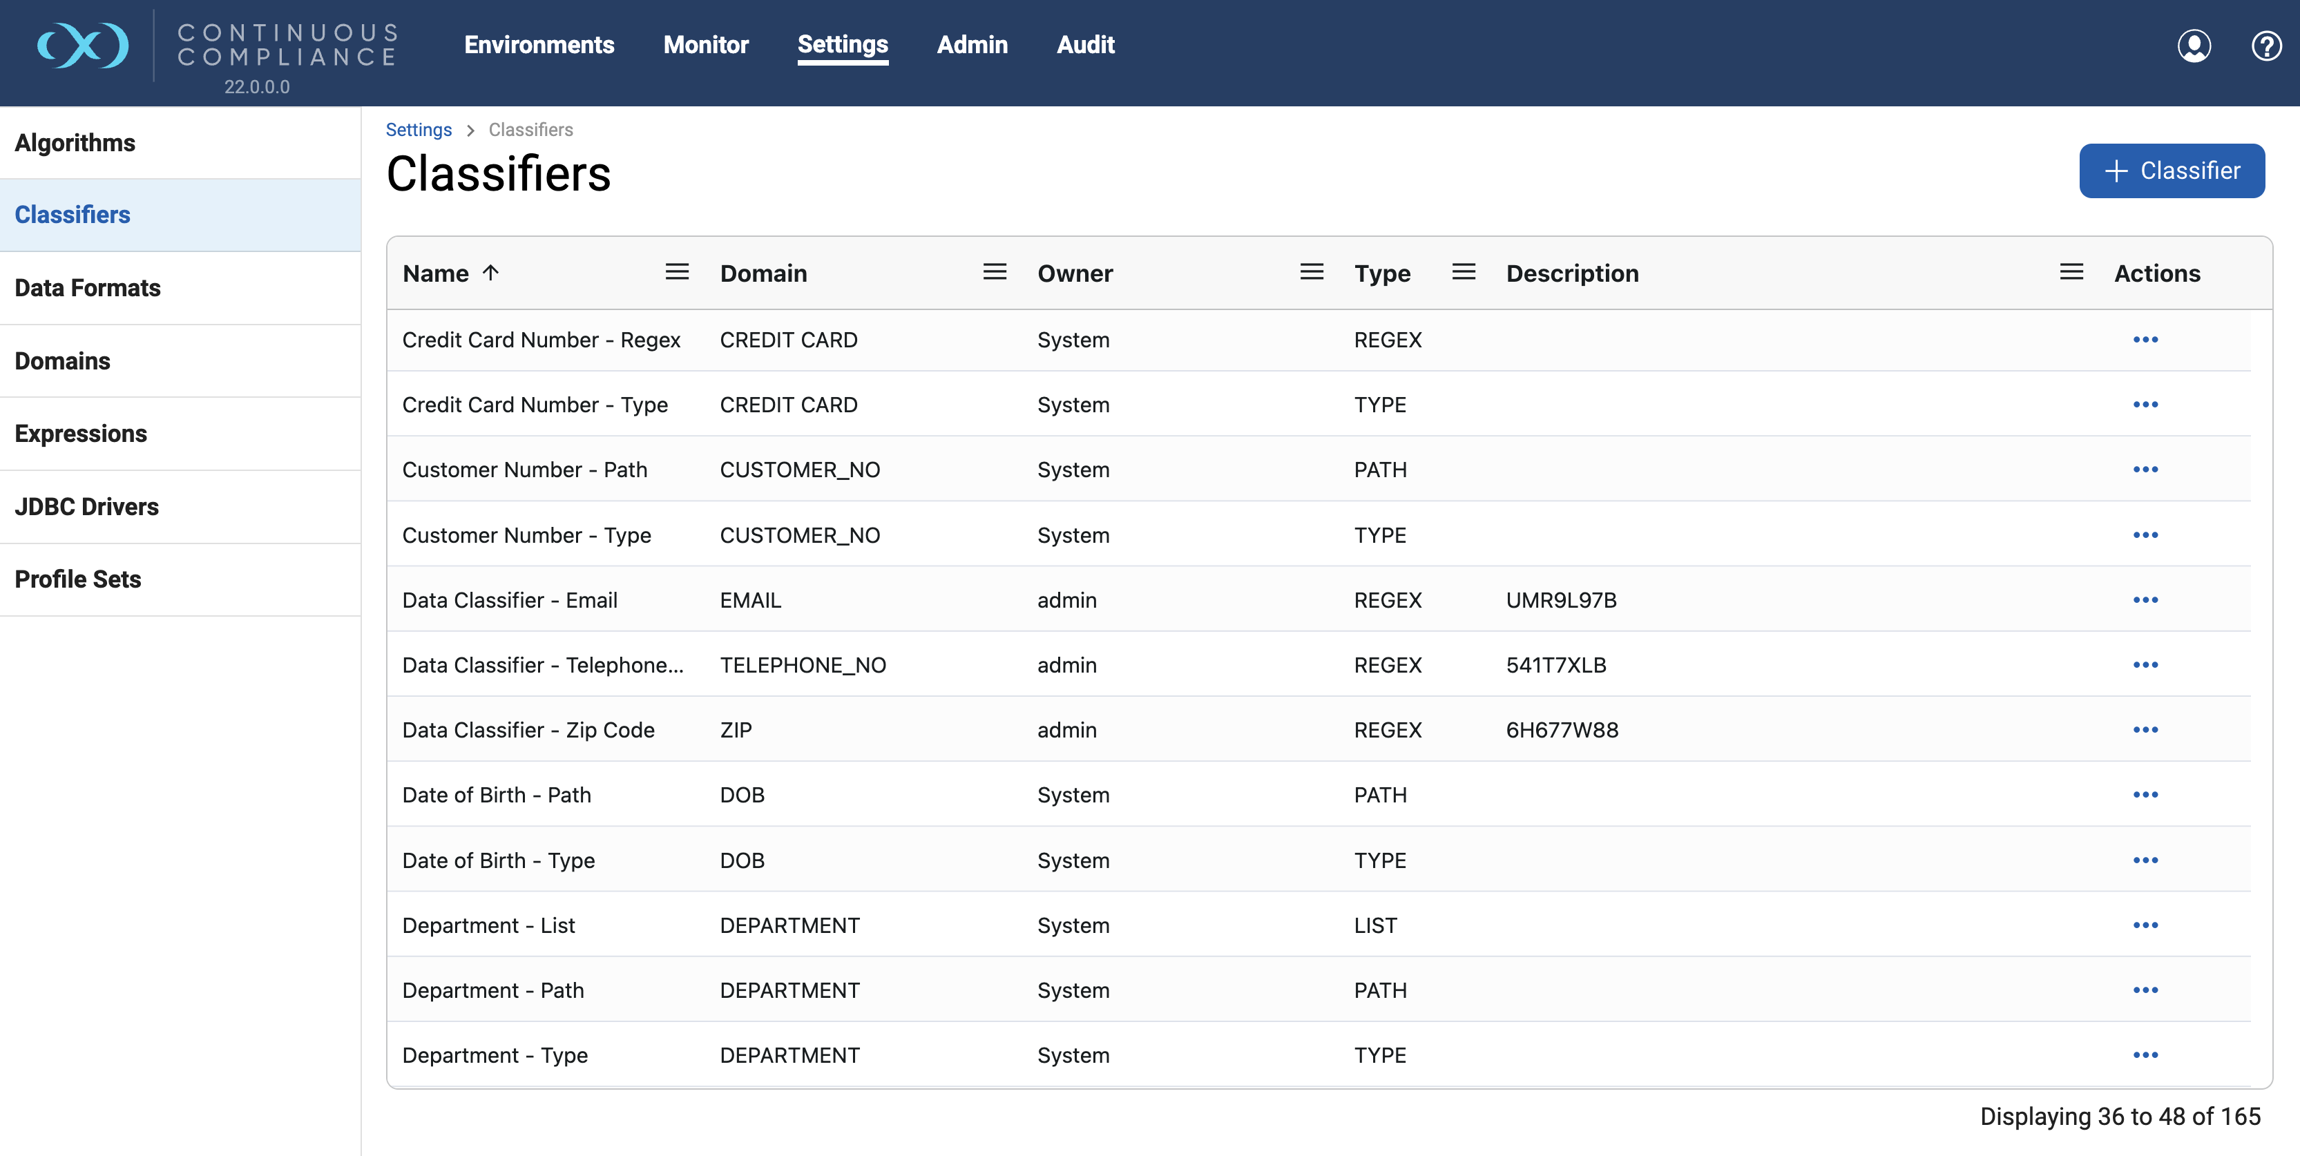The width and height of the screenshot is (2300, 1156).
Task: Open the Owner column filter menu
Action: [x=1312, y=272]
